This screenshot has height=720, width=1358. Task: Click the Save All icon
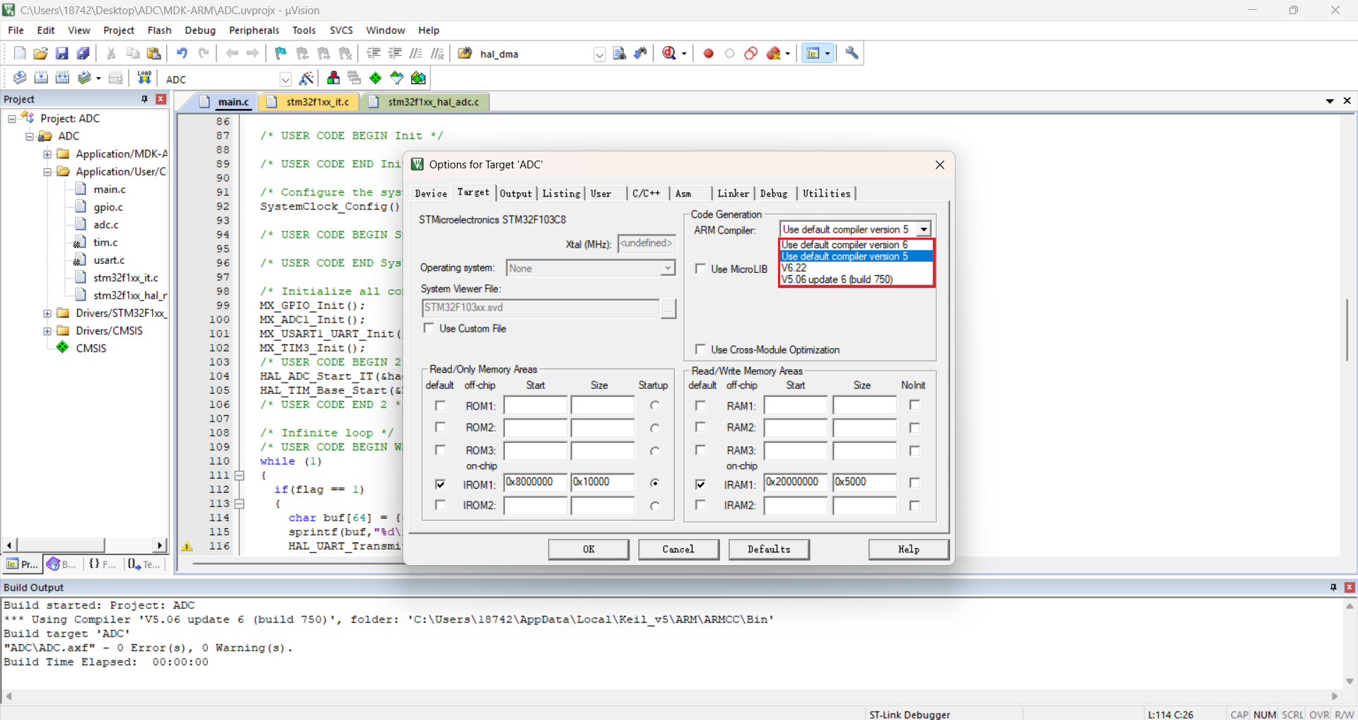coord(83,53)
